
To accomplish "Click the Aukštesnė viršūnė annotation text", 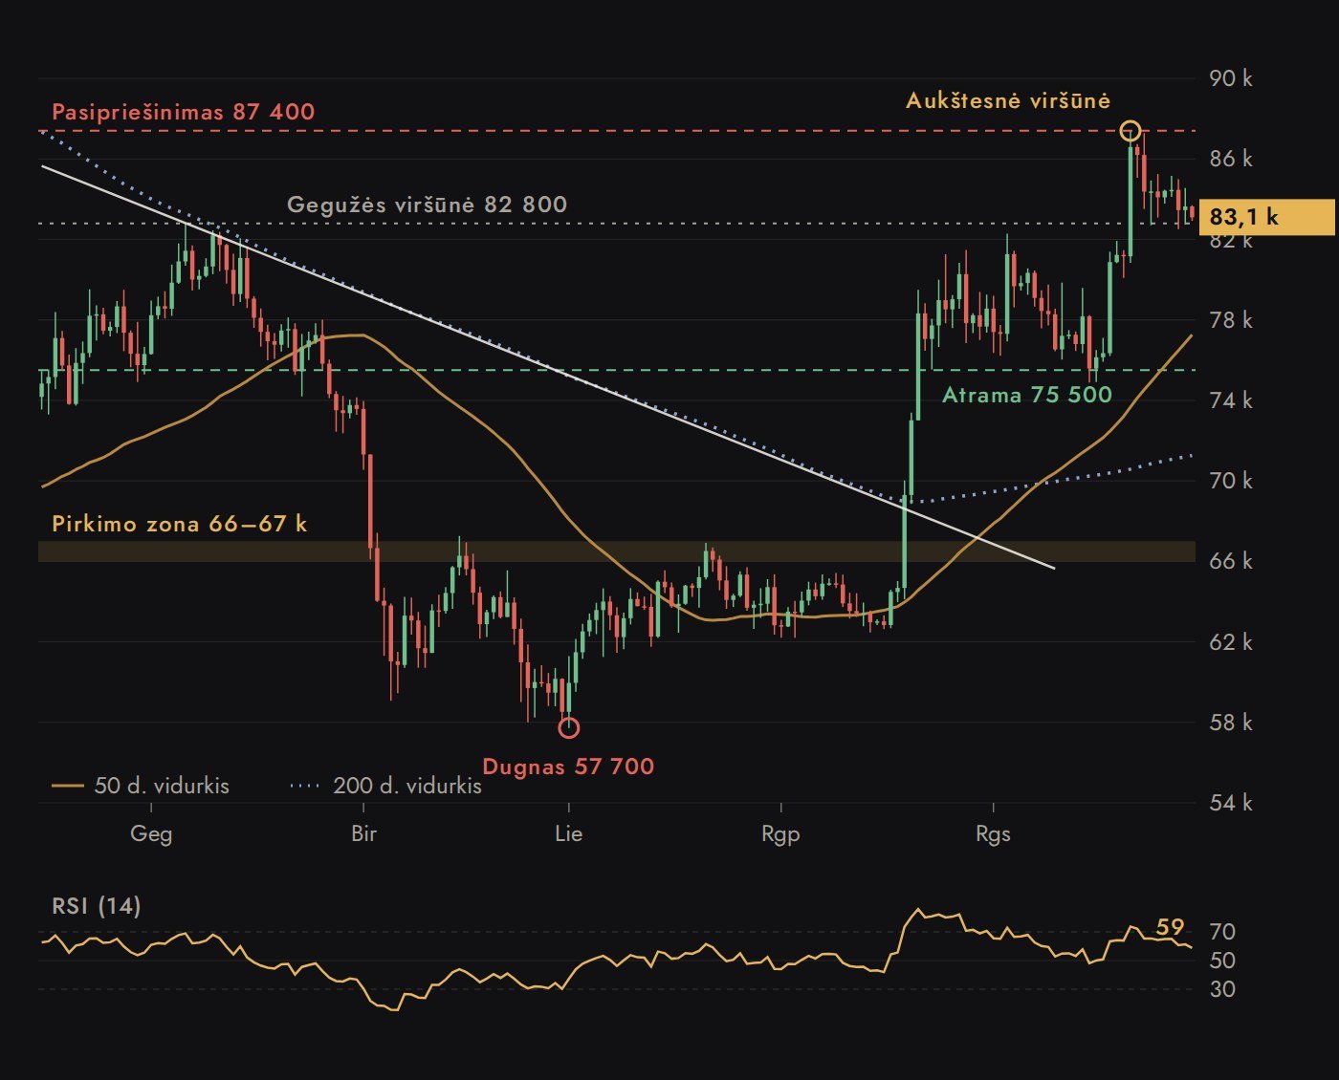I will point(1008,100).
